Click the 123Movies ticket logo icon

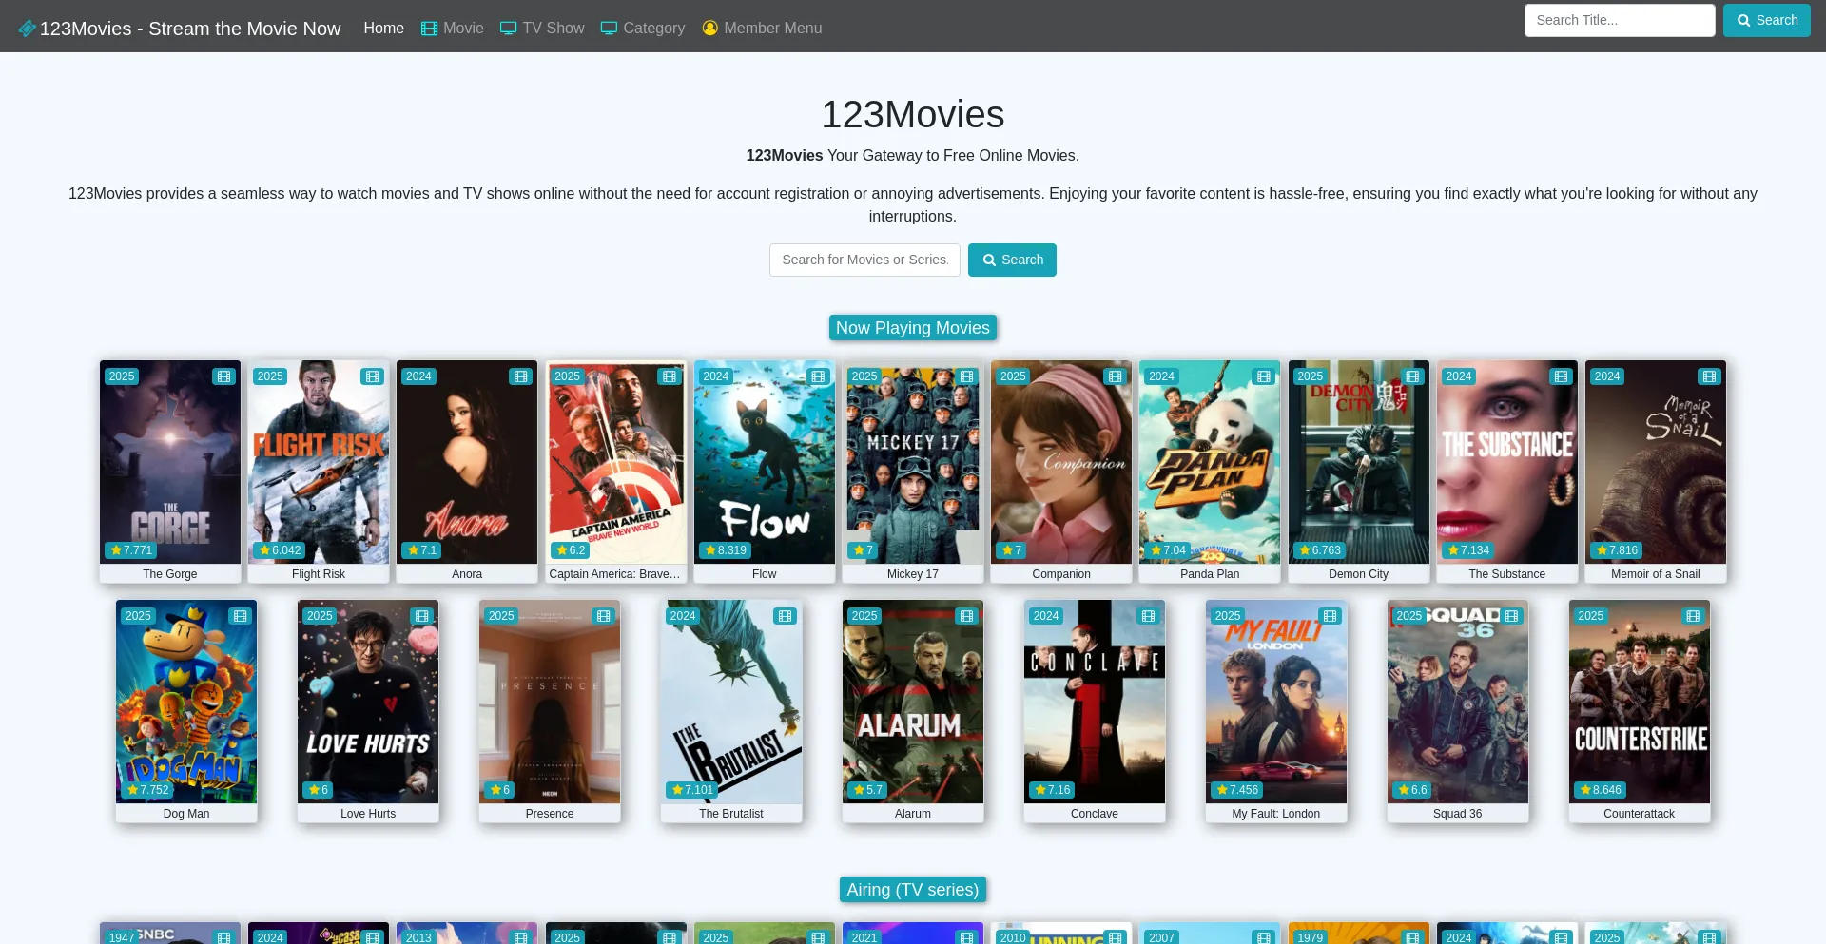[28, 29]
